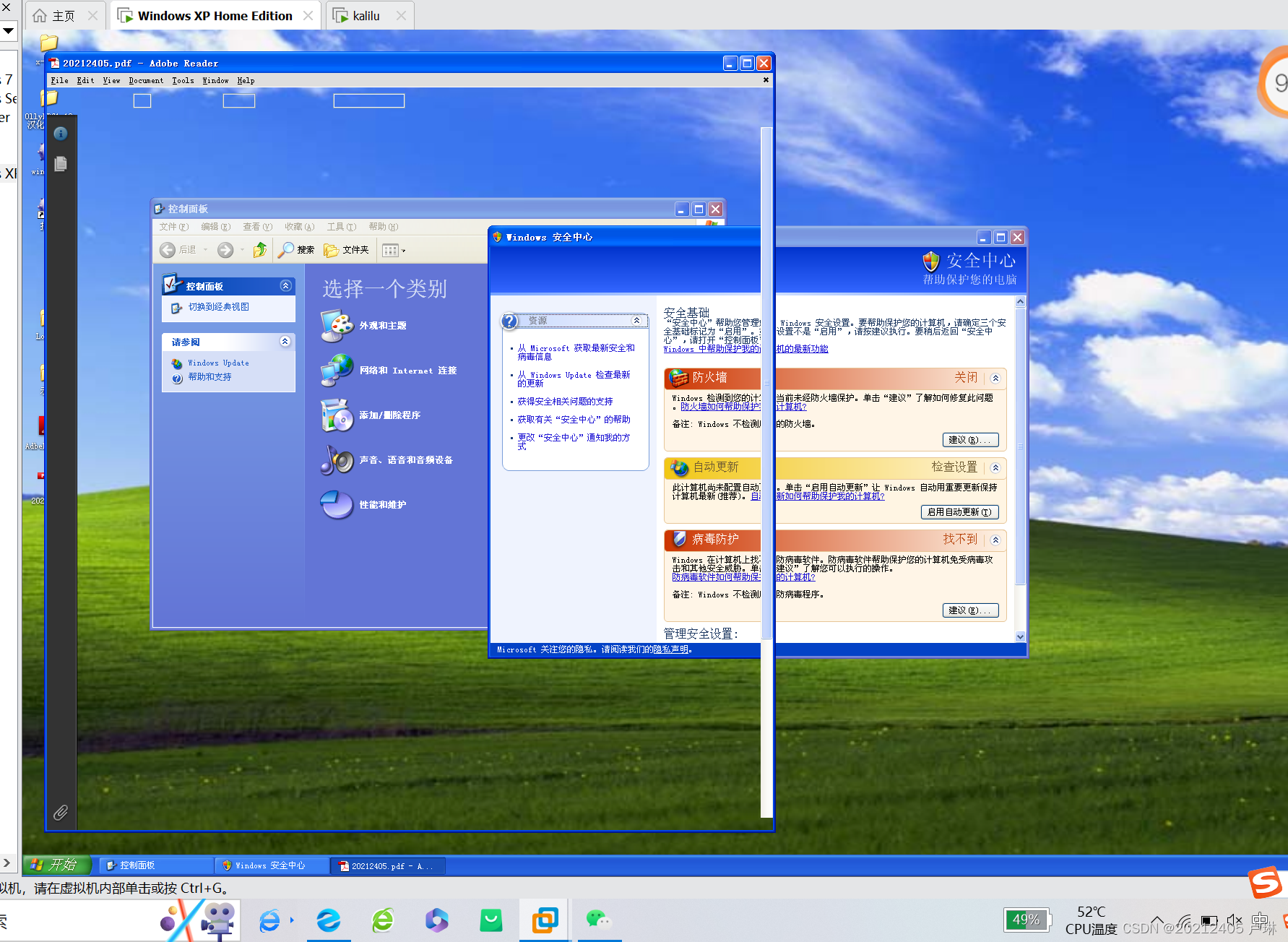Click 获得安全相关问题的支持 link
1288x942 pixels.
[x=565, y=401]
